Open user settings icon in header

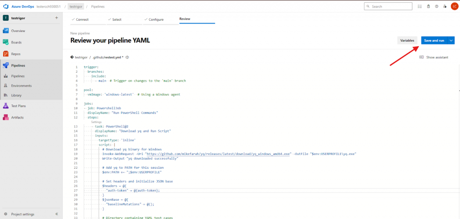click(x=445, y=6)
